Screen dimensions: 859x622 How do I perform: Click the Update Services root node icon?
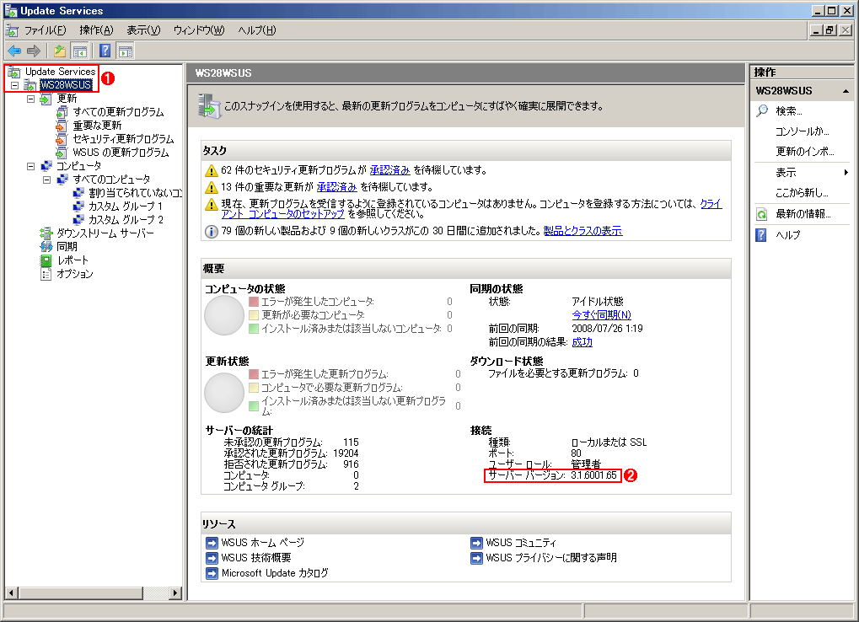tap(14, 72)
